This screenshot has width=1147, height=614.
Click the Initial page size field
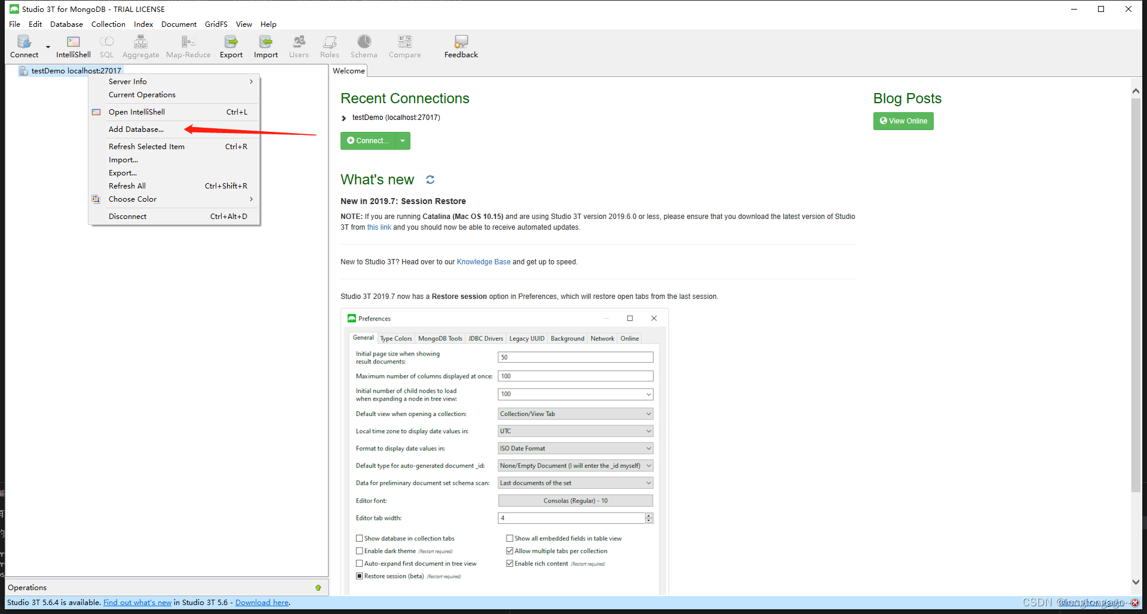pyautogui.click(x=575, y=357)
